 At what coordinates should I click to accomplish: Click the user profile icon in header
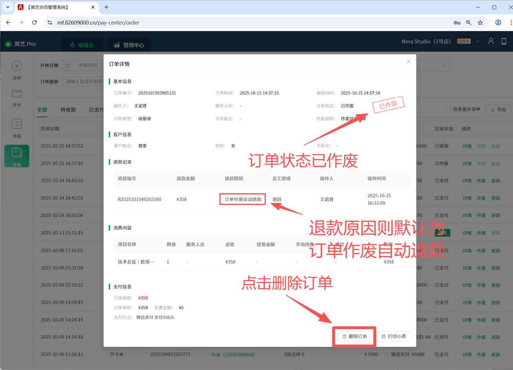[491, 41]
